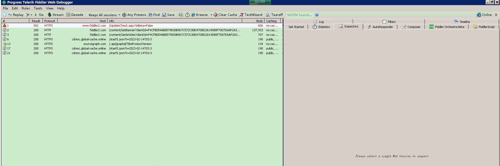Sort sessions by the # column header
The image size is (500, 166).
click(x=15, y=21)
